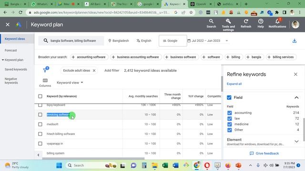Open Excel from the taskbar

coord(165,165)
